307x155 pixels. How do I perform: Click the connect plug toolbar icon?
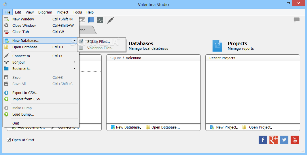pos(111,20)
